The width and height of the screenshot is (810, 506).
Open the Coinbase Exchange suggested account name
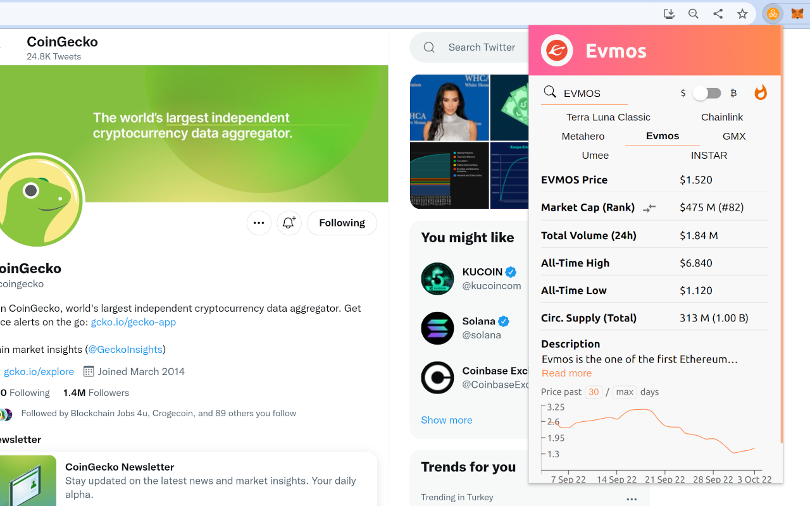tap(495, 371)
